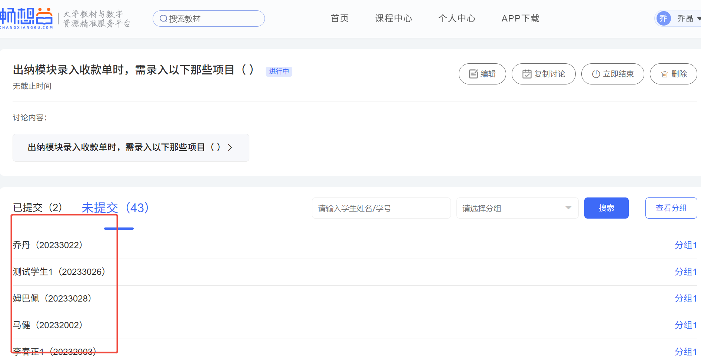Open 课程中心 from the navigation
Viewport: 701px width, 359px height.
tap(393, 19)
